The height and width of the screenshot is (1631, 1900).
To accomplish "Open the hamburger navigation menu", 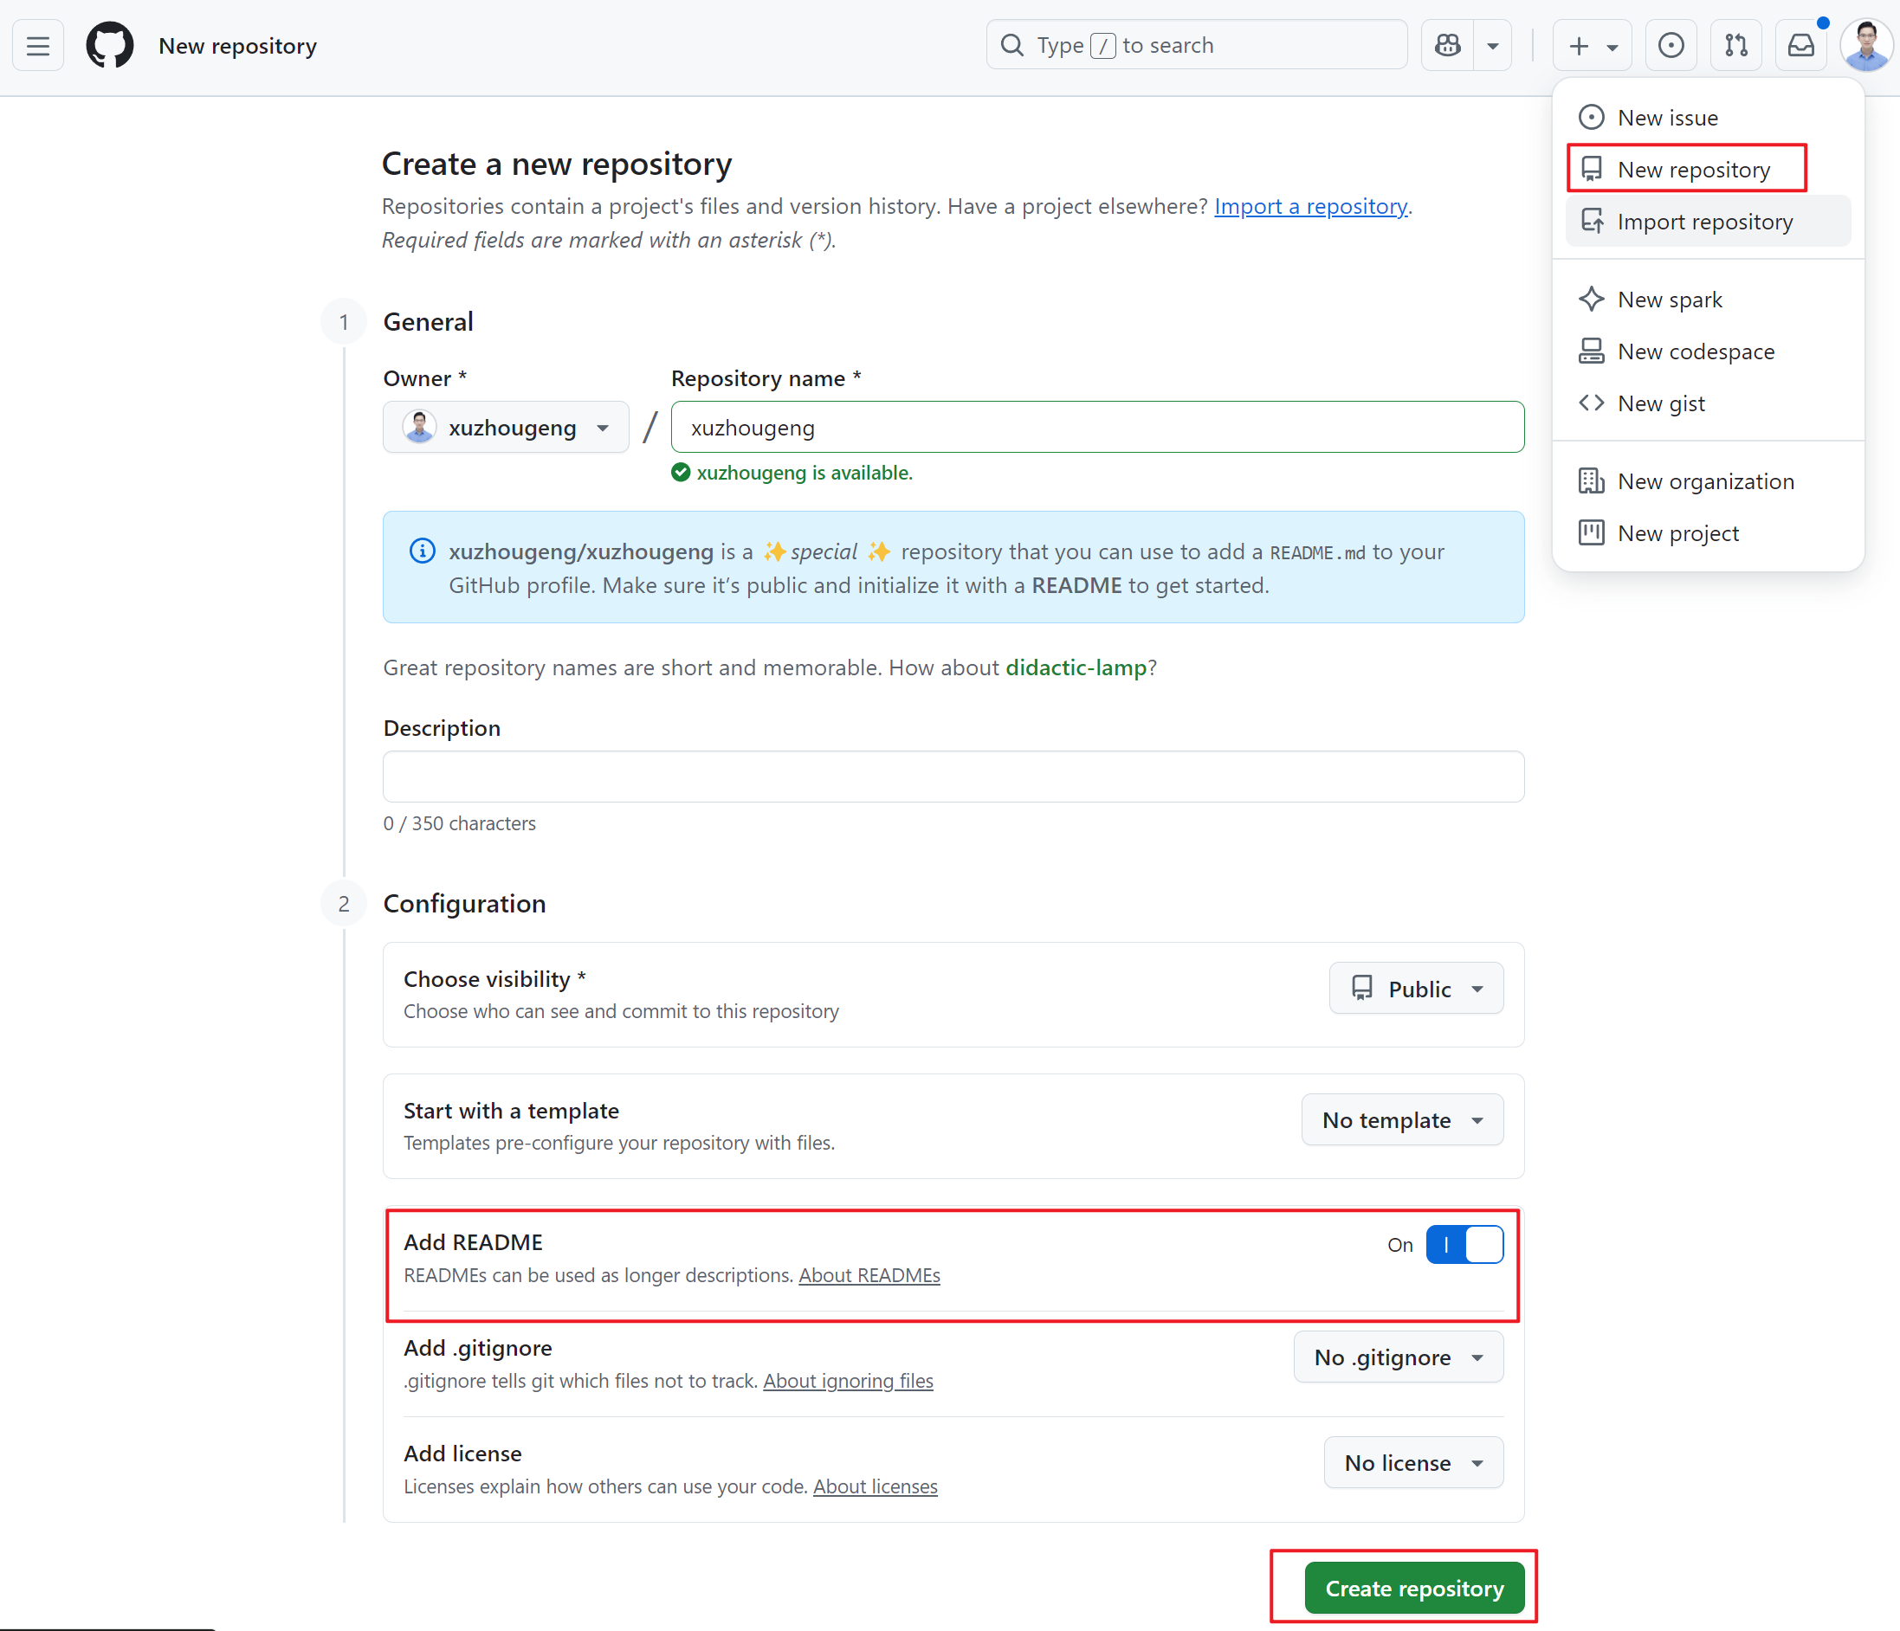I will click(x=37, y=45).
